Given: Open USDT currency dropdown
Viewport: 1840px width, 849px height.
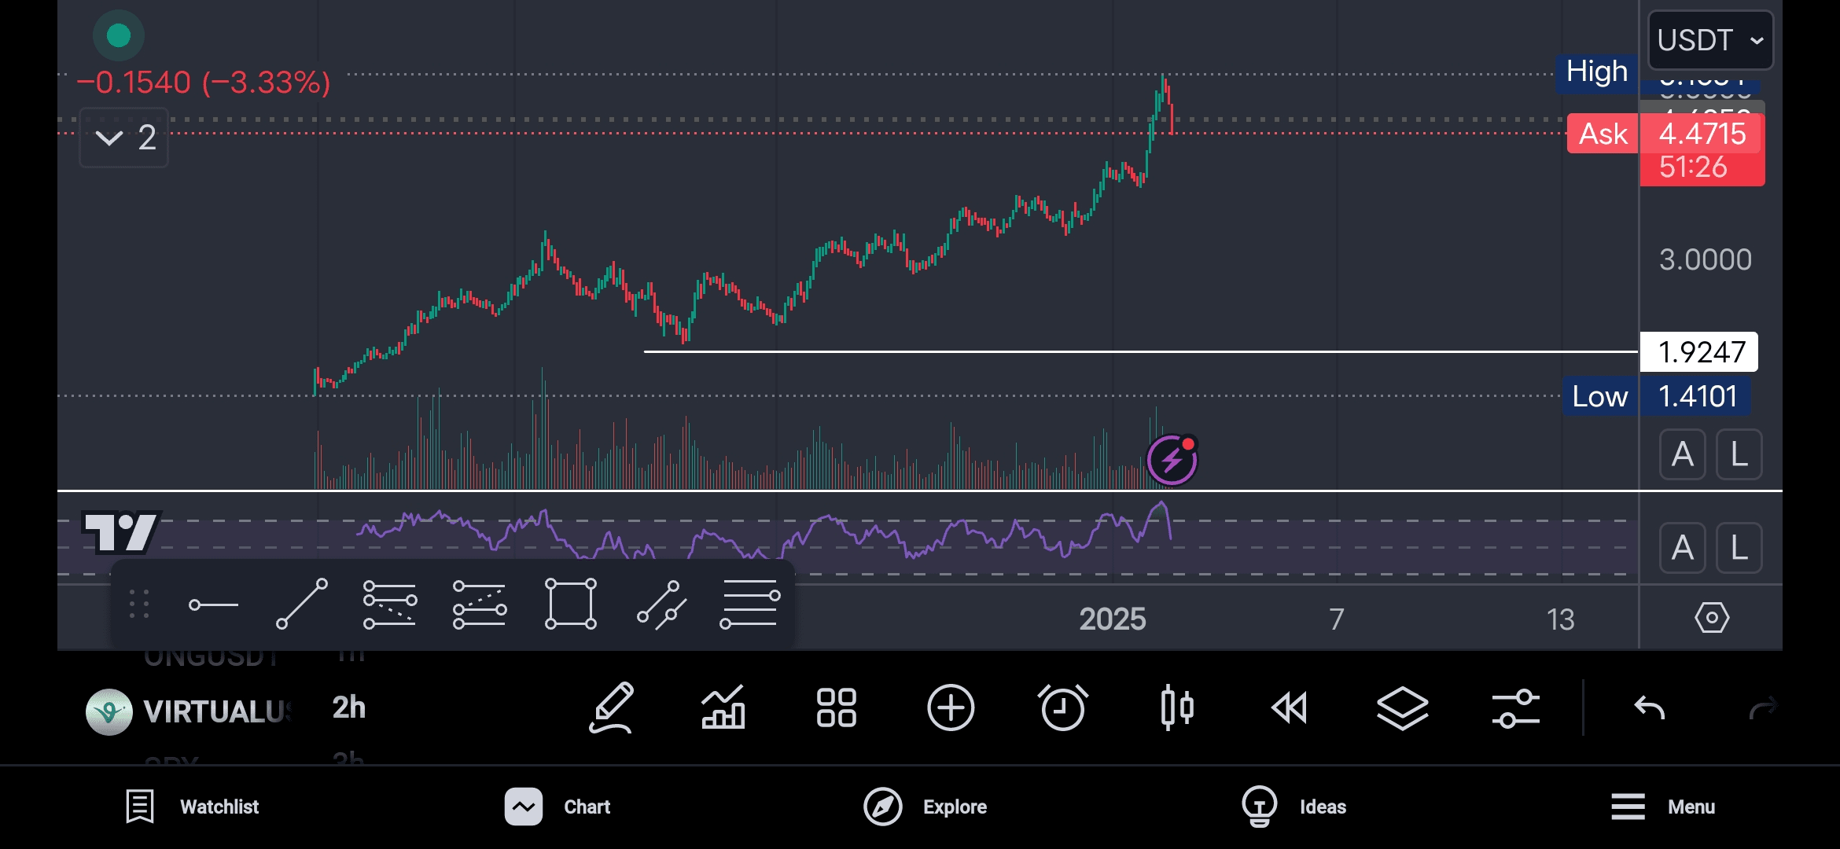Looking at the screenshot, I should click(1710, 40).
